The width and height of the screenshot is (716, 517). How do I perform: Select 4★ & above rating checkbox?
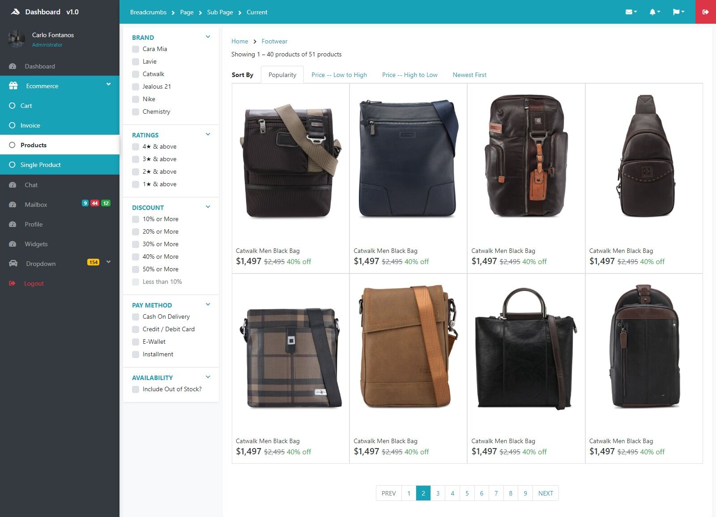coord(136,147)
